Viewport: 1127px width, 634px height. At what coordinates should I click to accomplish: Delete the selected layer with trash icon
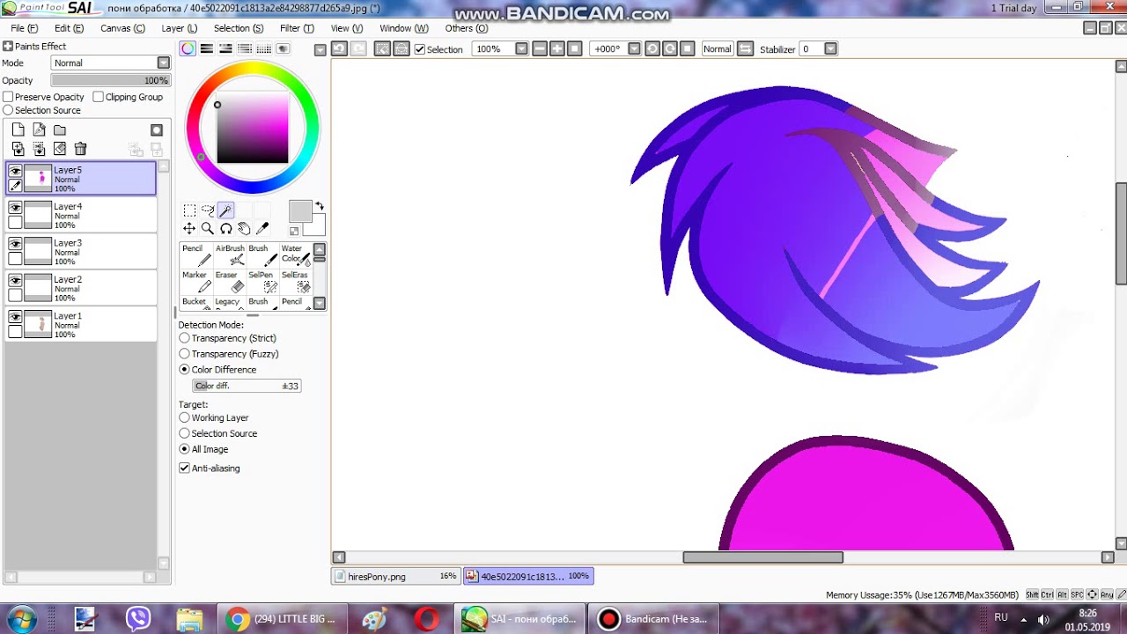click(80, 150)
